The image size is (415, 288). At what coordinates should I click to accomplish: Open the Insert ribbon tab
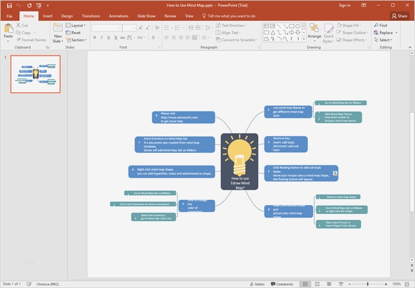[x=47, y=16]
